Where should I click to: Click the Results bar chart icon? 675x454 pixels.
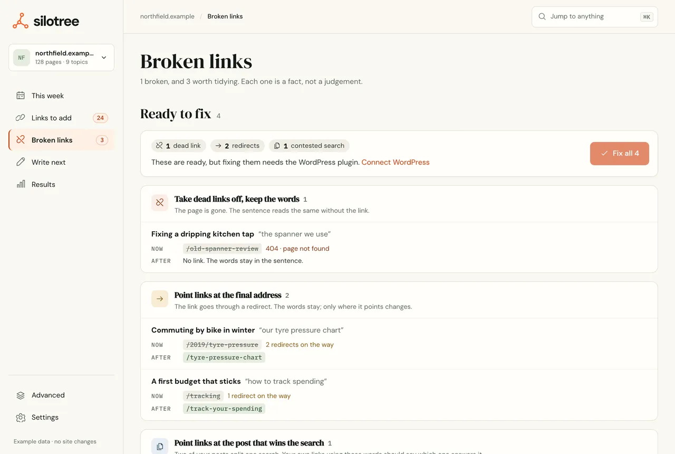click(x=21, y=184)
